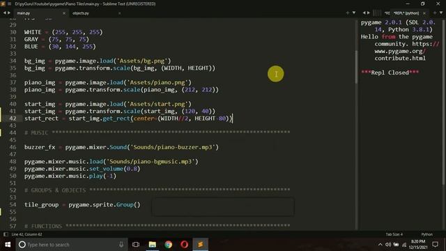Add new tab in the editor pane
446x251 pixels.
[x=348, y=13]
